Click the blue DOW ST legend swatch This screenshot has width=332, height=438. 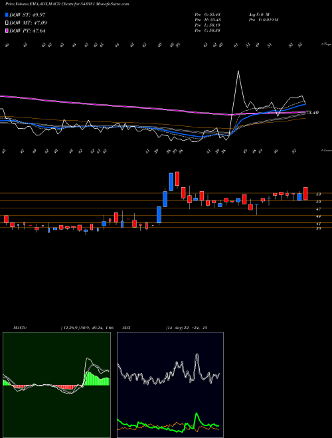[x=7, y=15]
